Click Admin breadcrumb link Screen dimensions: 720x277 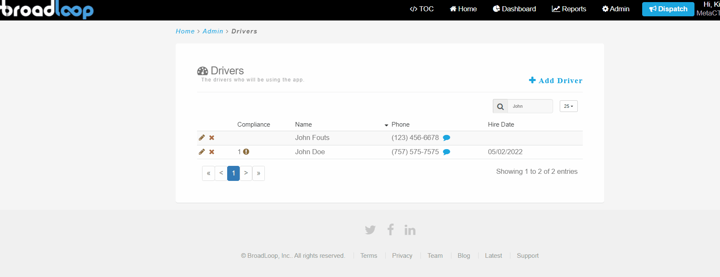click(213, 31)
